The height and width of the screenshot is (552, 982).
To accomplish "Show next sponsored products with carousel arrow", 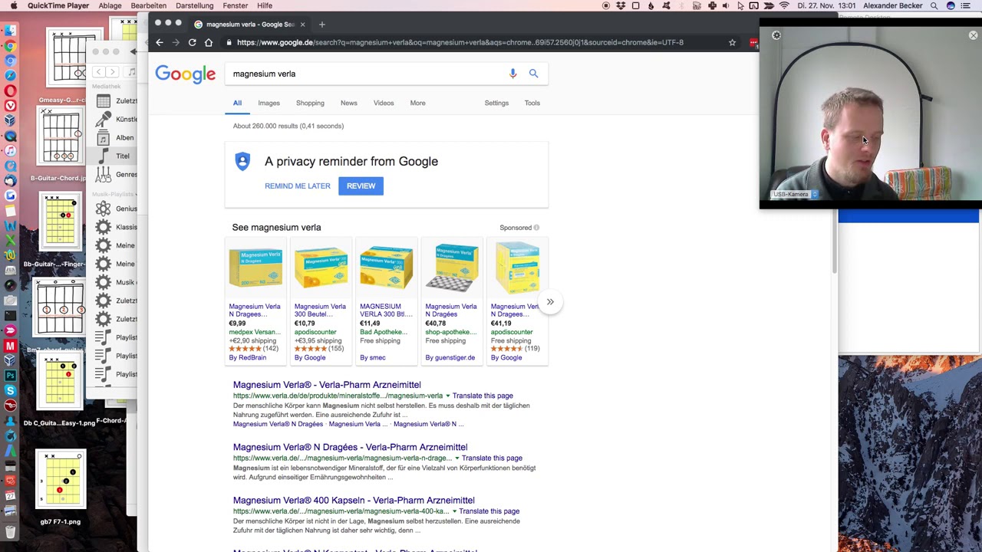I will pos(550,302).
